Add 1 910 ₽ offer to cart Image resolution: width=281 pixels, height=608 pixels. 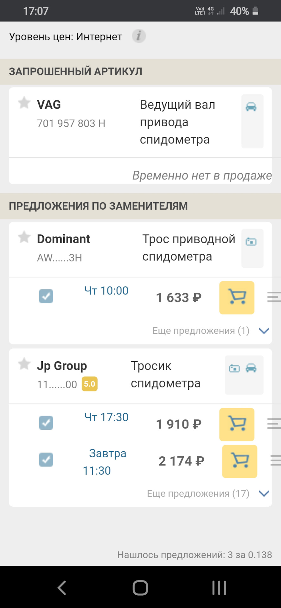(237, 424)
